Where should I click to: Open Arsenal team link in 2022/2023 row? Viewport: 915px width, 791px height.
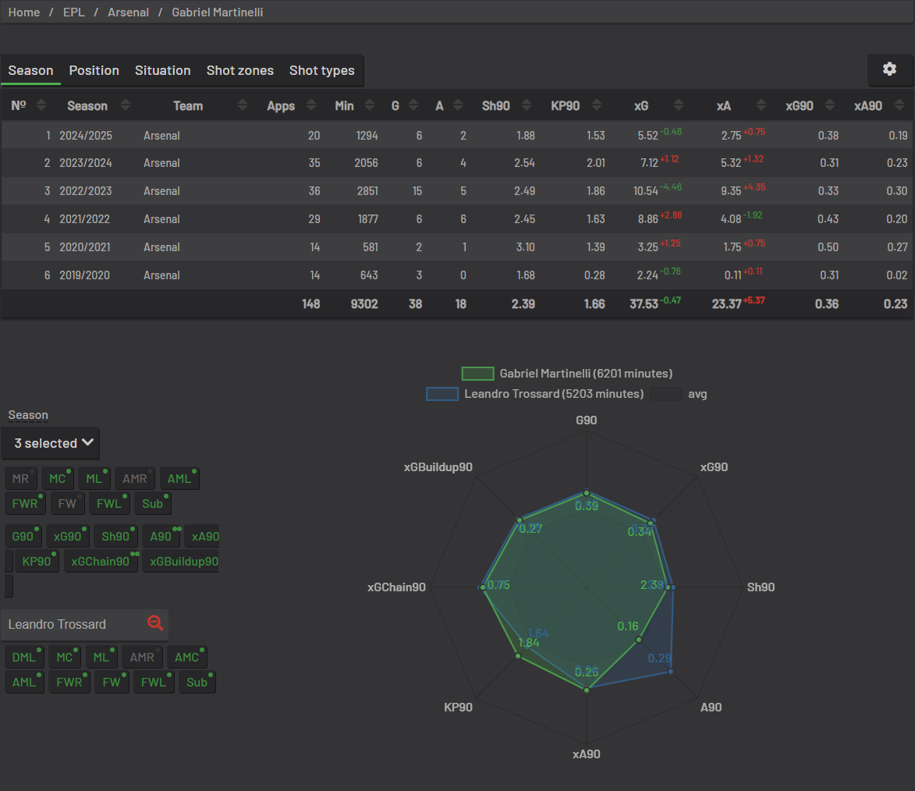[161, 191]
